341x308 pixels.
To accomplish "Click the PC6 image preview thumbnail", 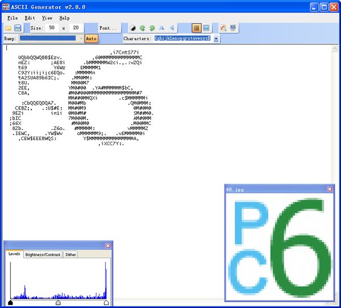I will pos(280,247).
